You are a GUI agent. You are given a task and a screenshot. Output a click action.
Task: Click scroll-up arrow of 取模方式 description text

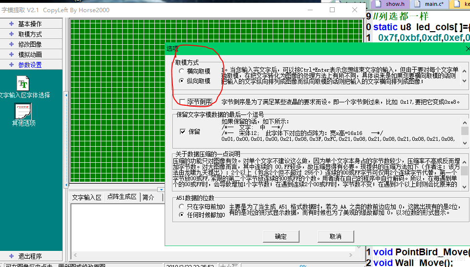coord(464,71)
